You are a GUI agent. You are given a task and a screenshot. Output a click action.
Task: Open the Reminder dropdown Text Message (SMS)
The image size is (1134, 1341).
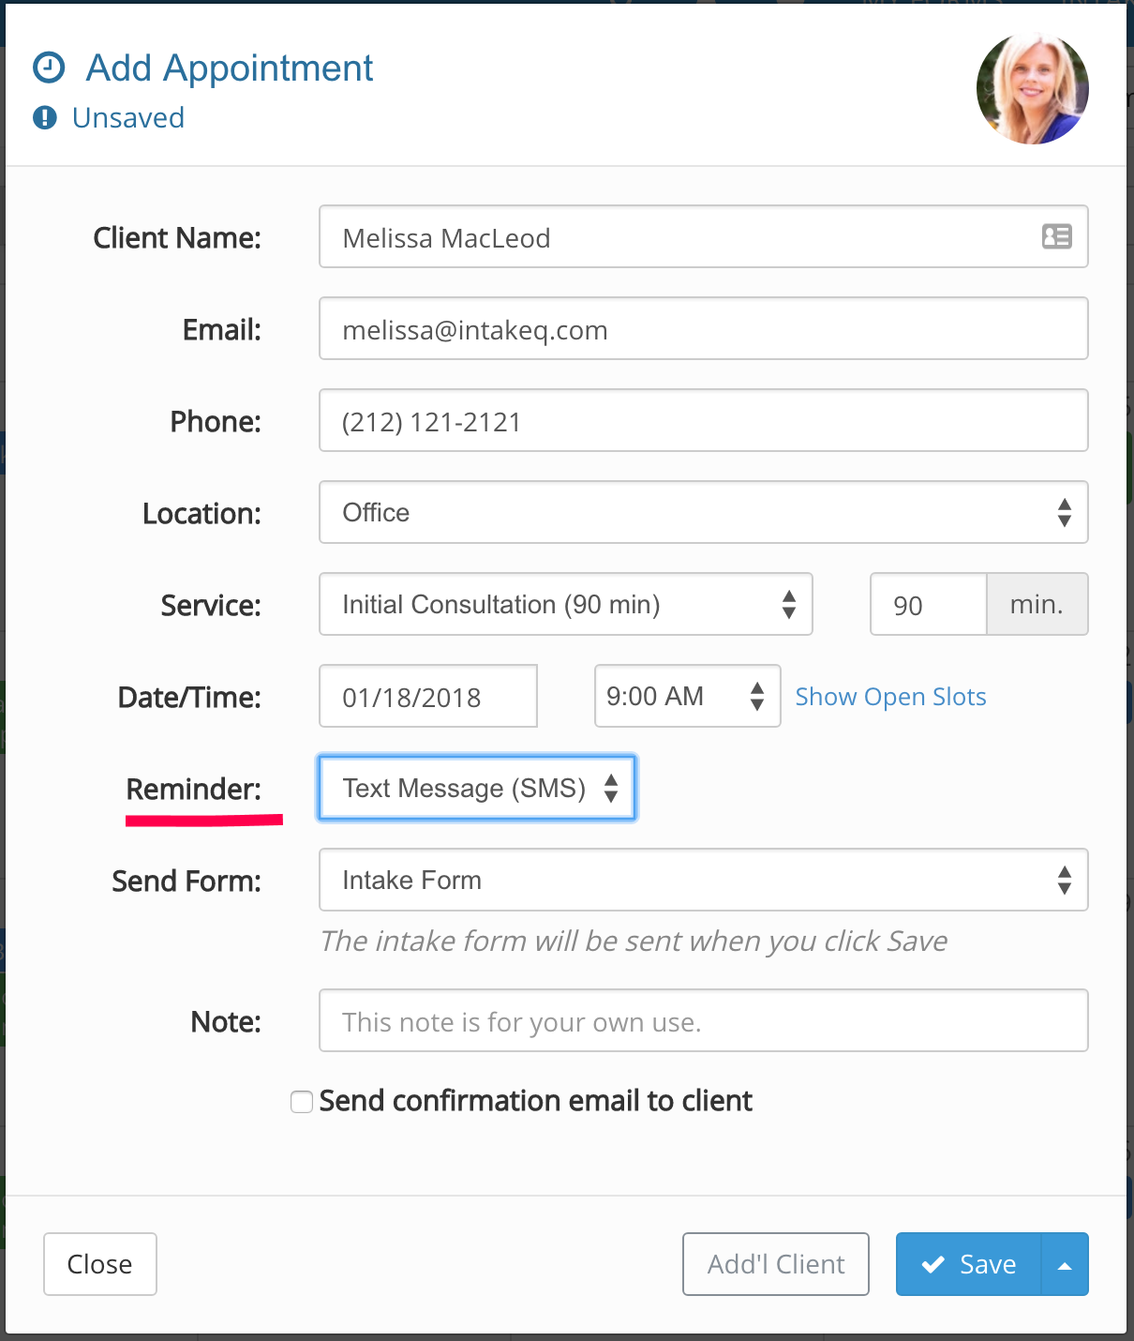tap(477, 788)
